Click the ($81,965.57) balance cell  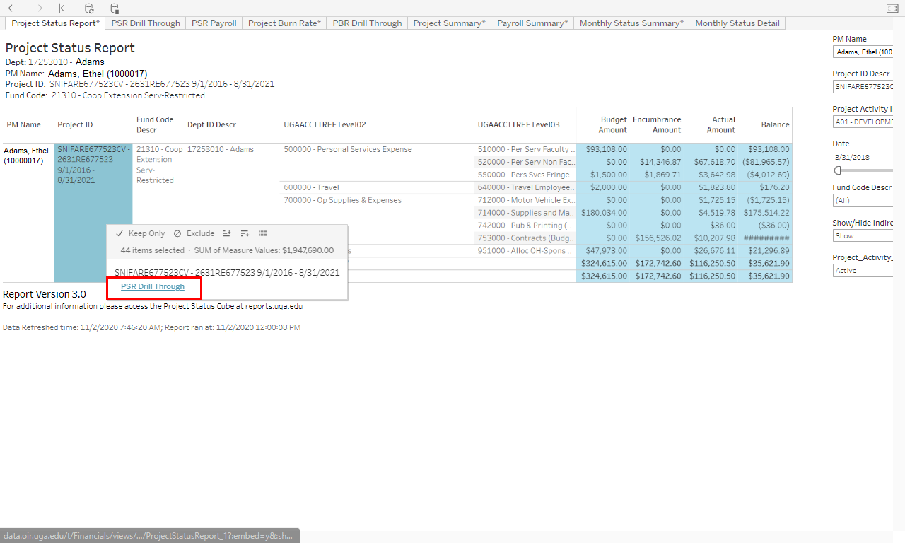(765, 162)
